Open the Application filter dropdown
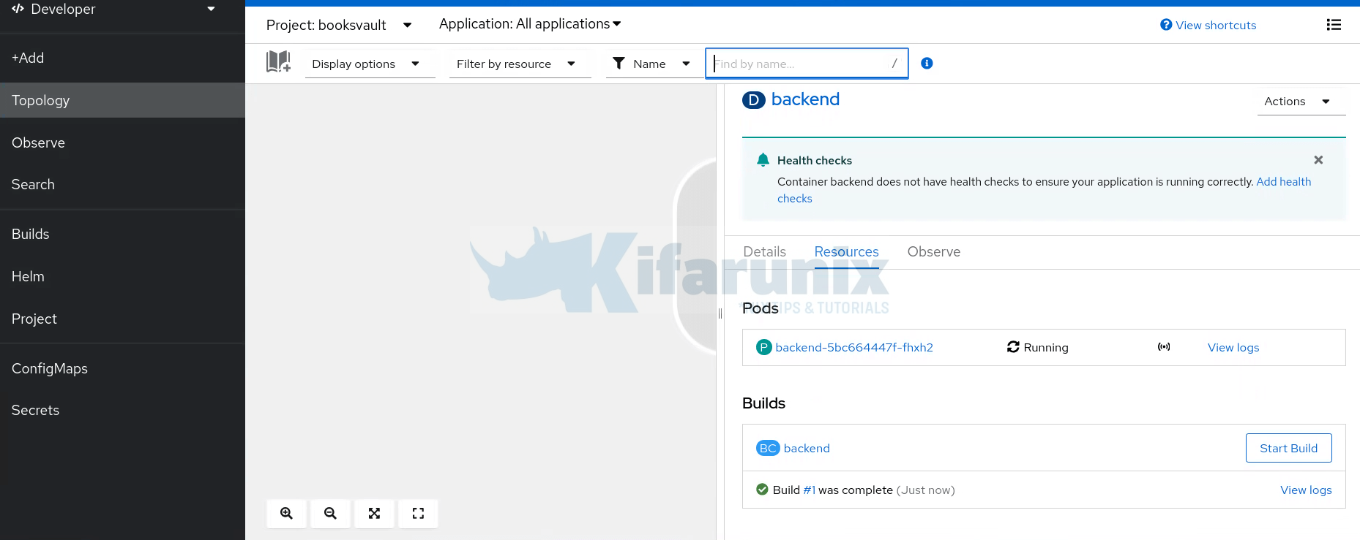Viewport: 1360px width, 540px height. (530, 24)
